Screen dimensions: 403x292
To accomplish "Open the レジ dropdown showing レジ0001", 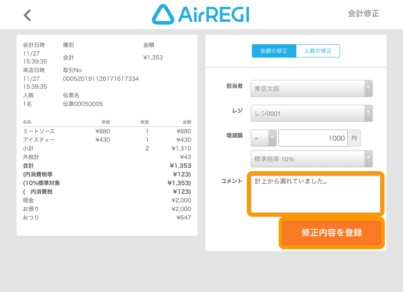I will [311, 113].
